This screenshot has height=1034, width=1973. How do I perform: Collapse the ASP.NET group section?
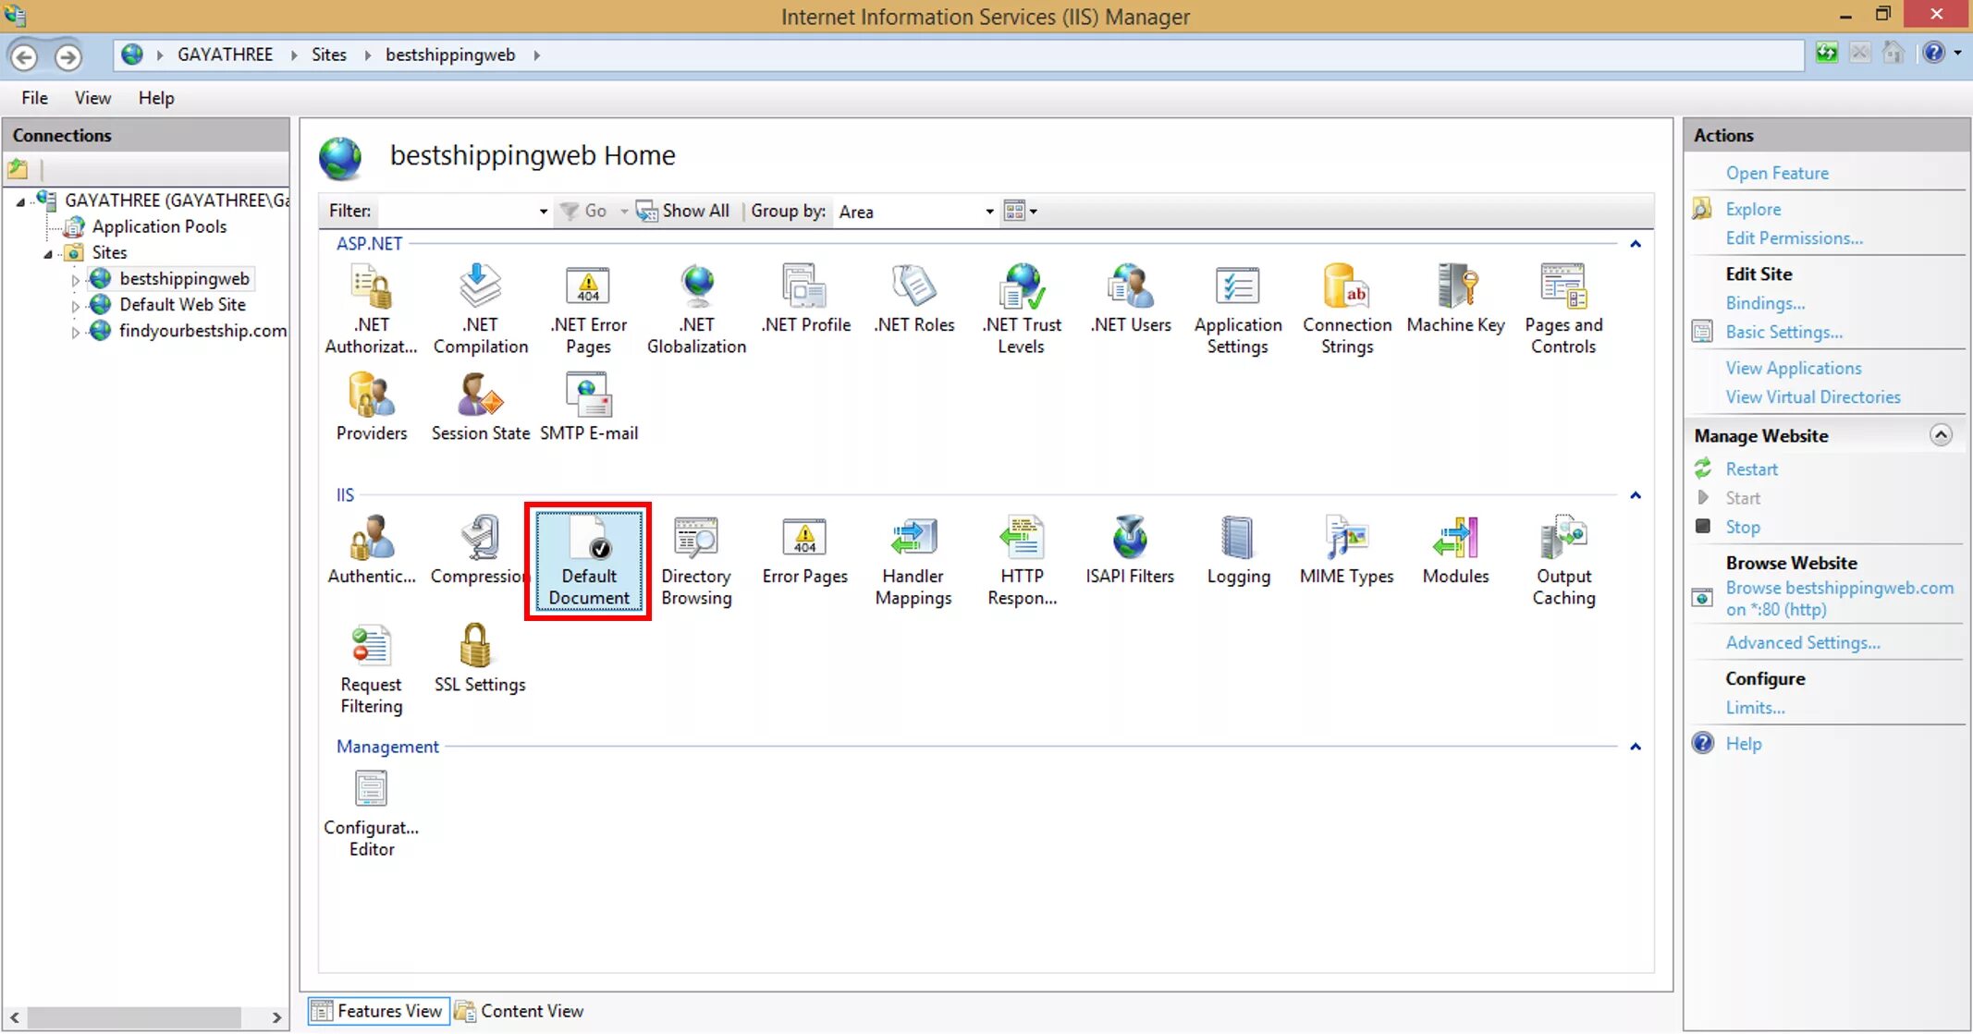pyautogui.click(x=1635, y=245)
